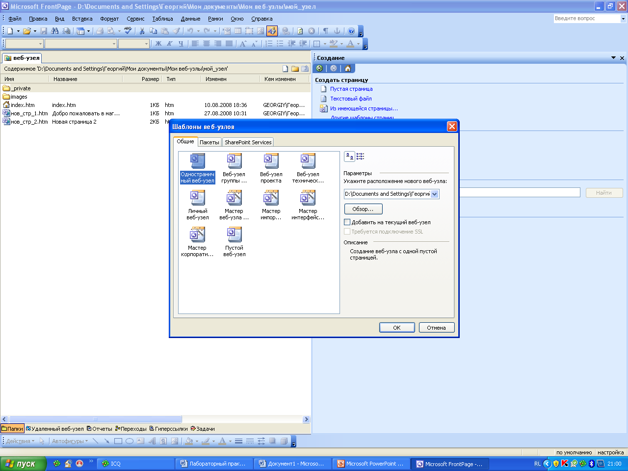628x471 pixels.
Task: Switch to Отчеты view at bottom
Action: (100, 429)
